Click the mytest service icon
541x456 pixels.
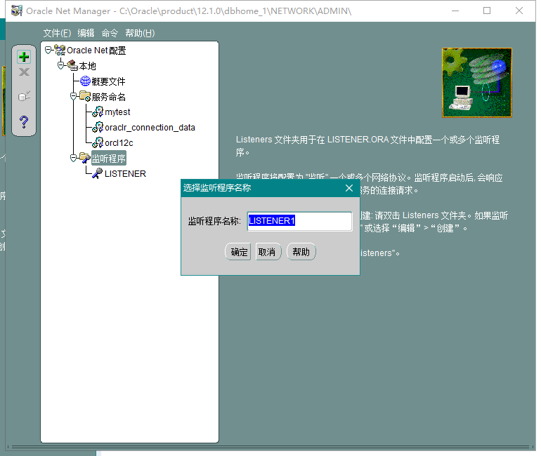click(98, 112)
